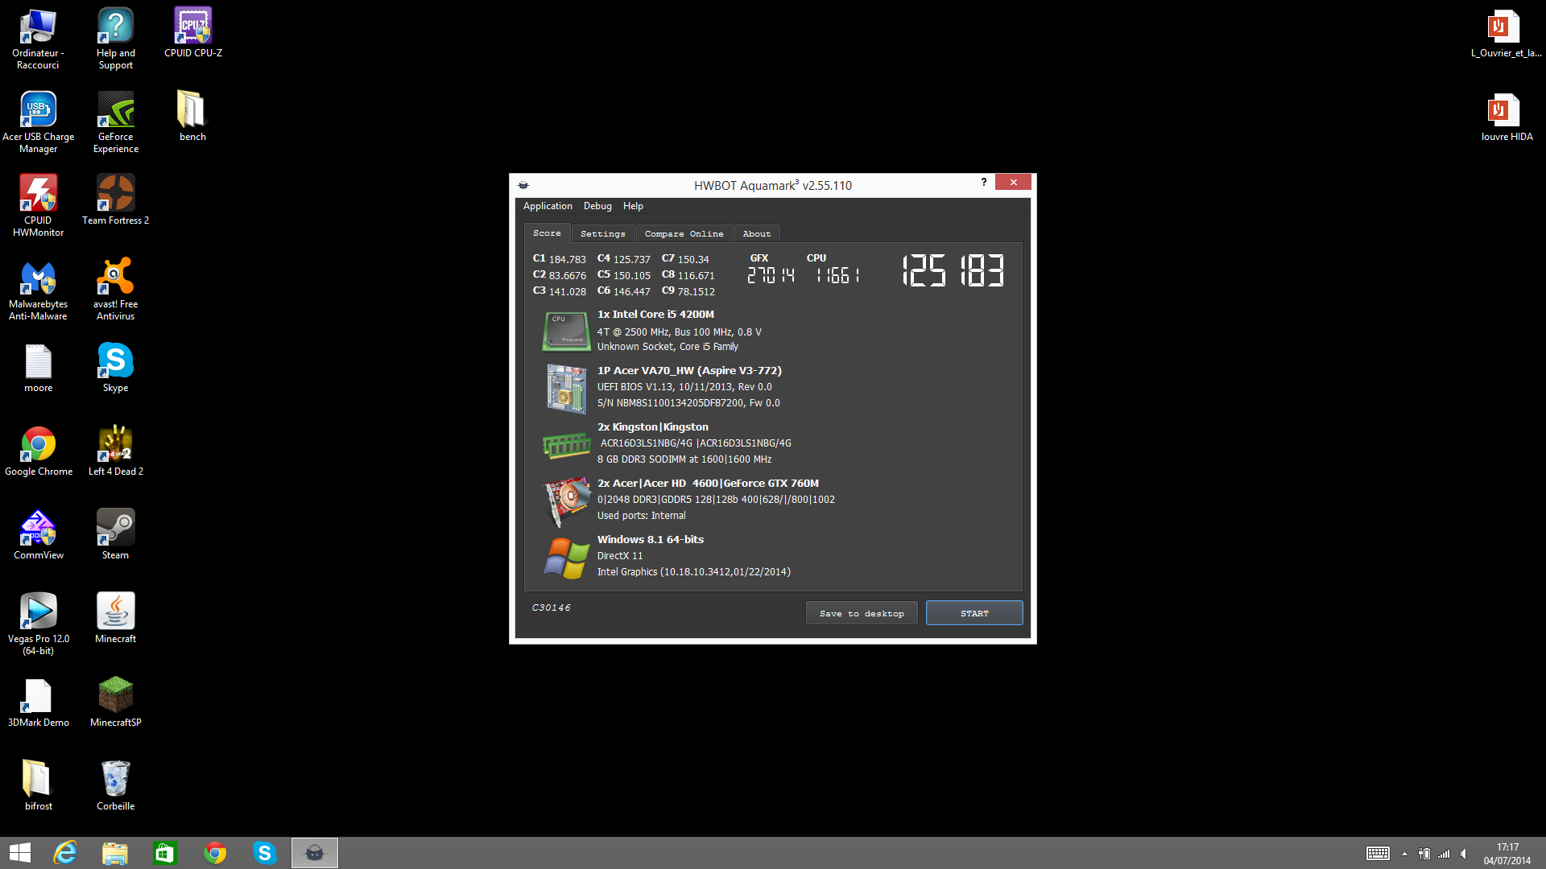Screen dimensions: 1546x869
Task: Click the question mark help button
Action: (983, 183)
